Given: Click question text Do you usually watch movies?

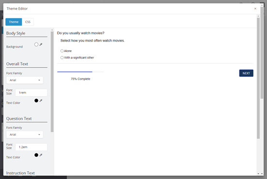Looking at the screenshot, I should point(81,33).
